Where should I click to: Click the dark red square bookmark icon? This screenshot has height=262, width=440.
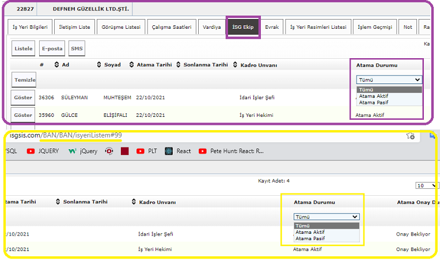click(x=124, y=151)
